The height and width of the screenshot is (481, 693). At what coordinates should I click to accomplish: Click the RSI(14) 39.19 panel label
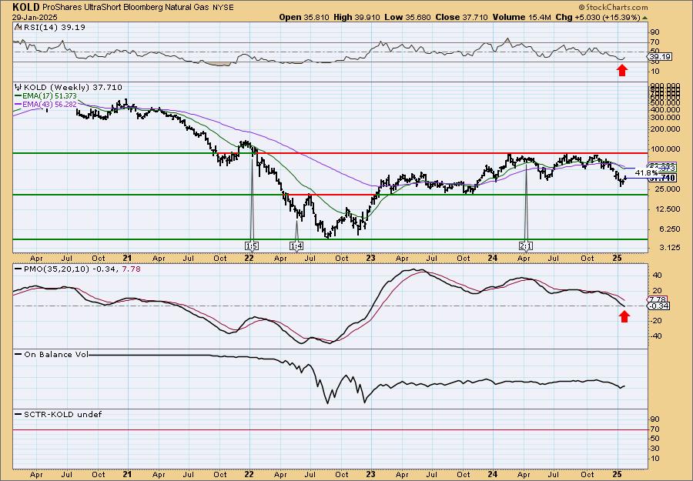point(53,27)
